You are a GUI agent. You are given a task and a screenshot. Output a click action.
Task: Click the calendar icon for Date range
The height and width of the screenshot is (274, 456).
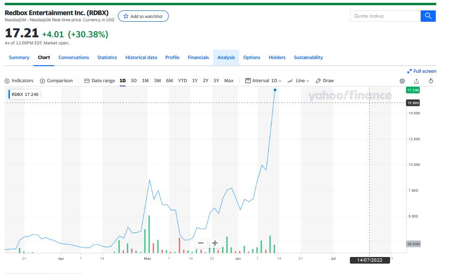tap(87, 81)
